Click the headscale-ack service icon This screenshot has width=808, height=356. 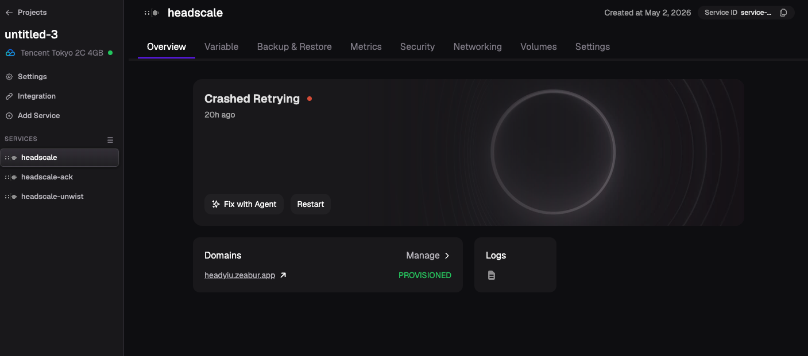click(x=11, y=177)
